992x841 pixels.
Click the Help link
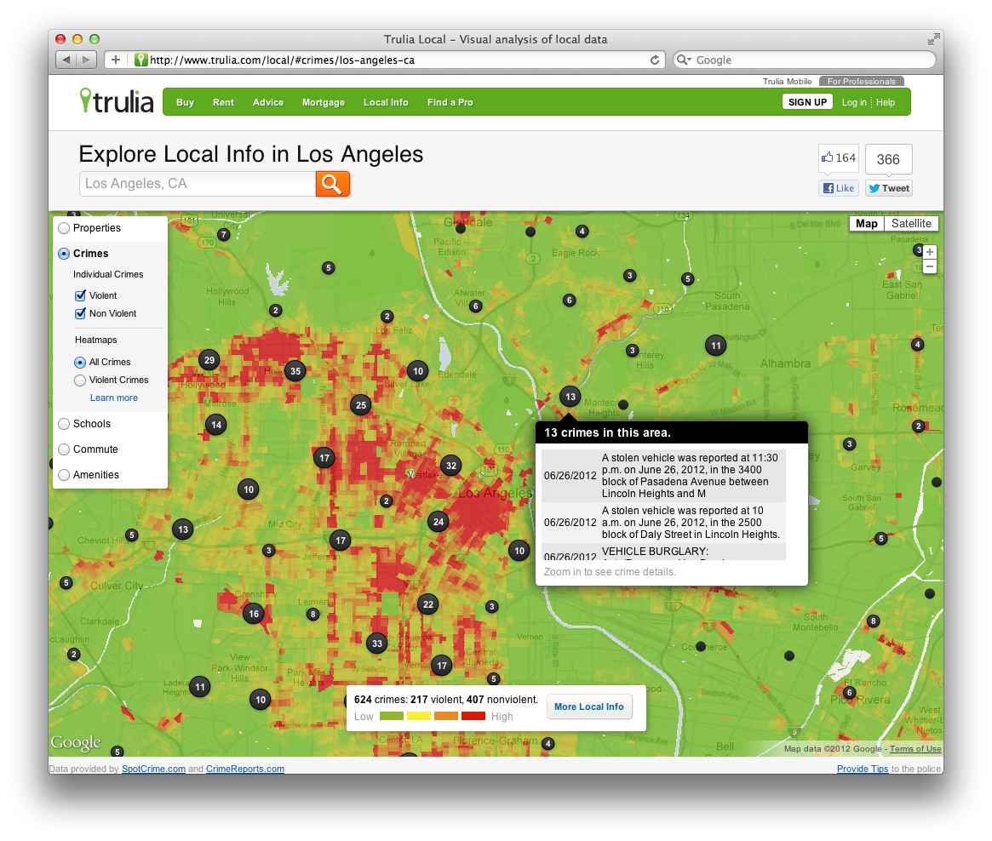pos(885,102)
